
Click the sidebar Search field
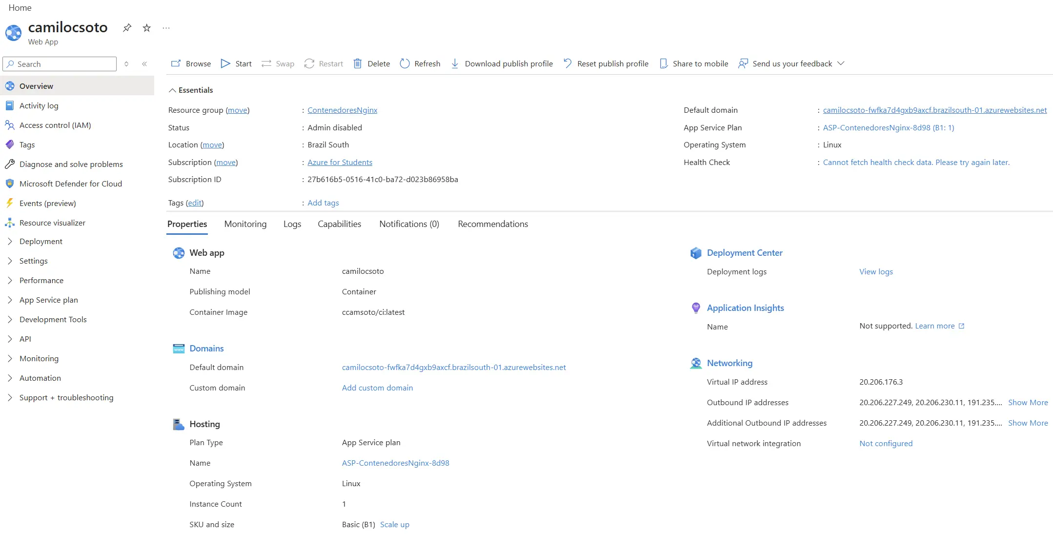click(x=60, y=64)
